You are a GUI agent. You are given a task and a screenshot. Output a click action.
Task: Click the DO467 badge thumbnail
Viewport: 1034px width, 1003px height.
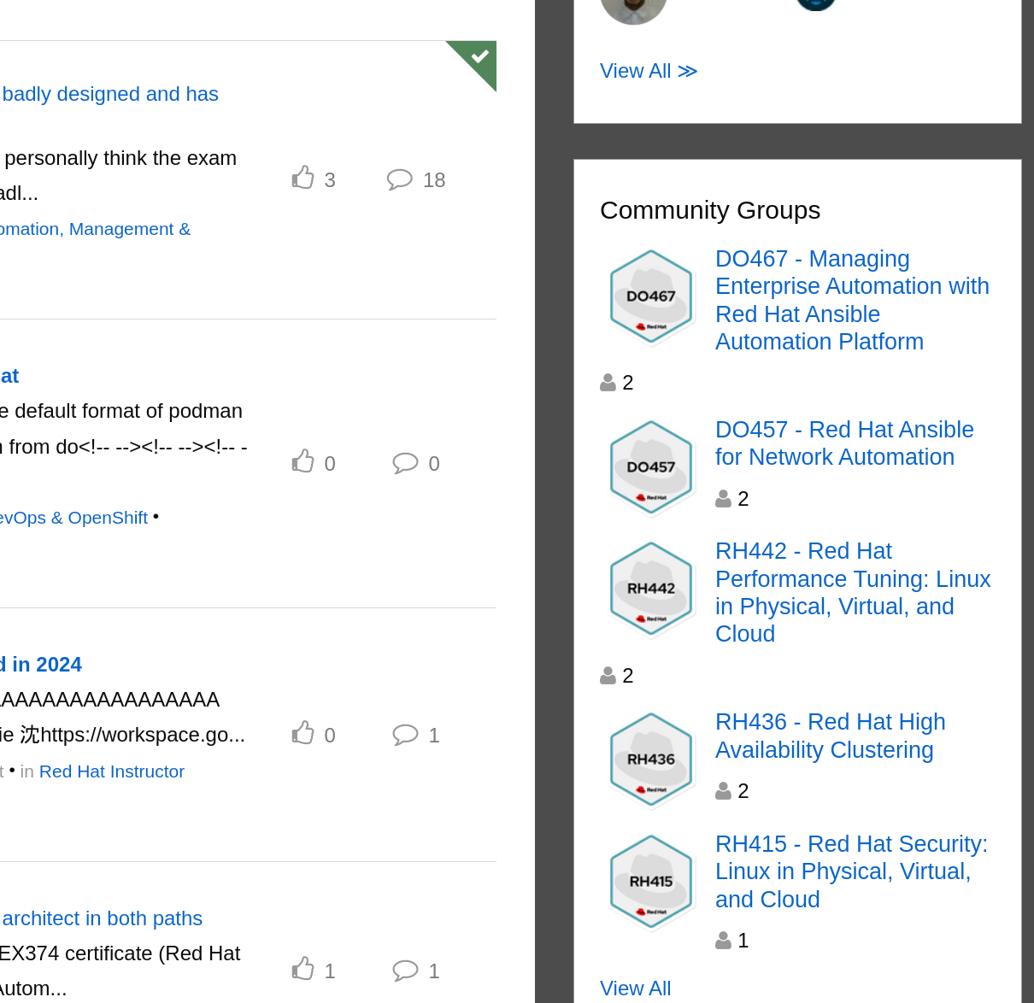(x=651, y=296)
